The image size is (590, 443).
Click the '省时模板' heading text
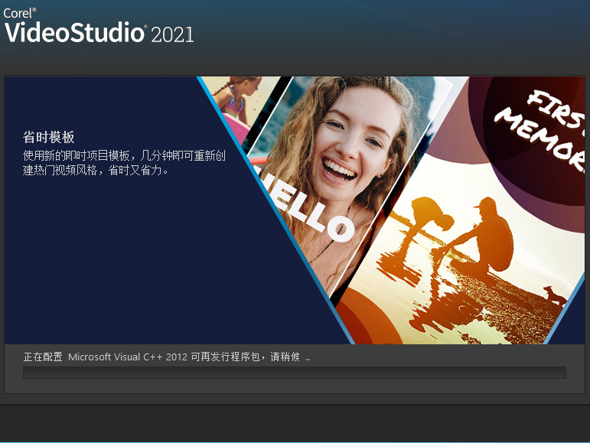(x=48, y=137)
